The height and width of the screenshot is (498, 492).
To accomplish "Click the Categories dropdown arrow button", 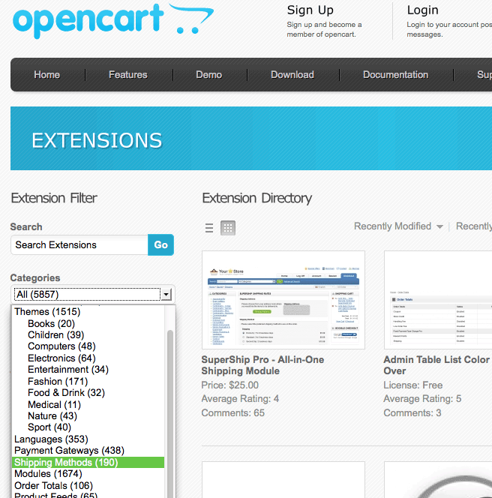I will coord(167,295).
